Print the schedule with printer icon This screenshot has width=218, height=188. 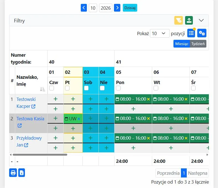13,173
